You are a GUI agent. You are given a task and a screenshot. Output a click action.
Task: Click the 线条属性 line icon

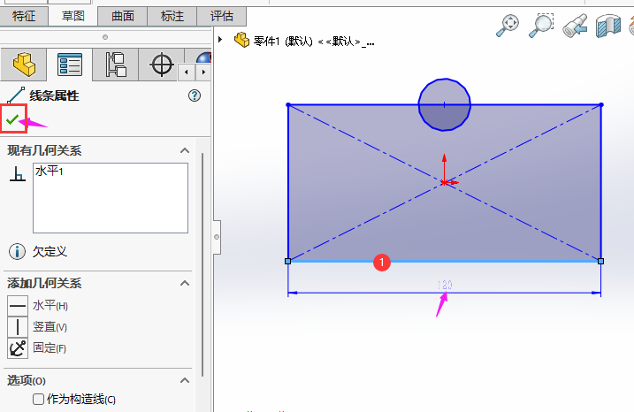(x=16, y=95)
